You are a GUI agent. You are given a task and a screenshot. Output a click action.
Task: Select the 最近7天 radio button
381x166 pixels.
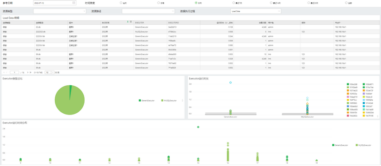pyautogui.click(x=233, y=3)
